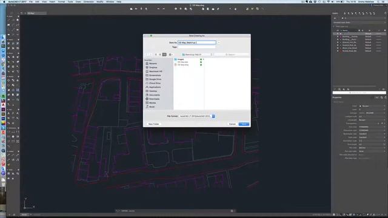Collapse the Hide Layer List disclosure

(334, 26)
